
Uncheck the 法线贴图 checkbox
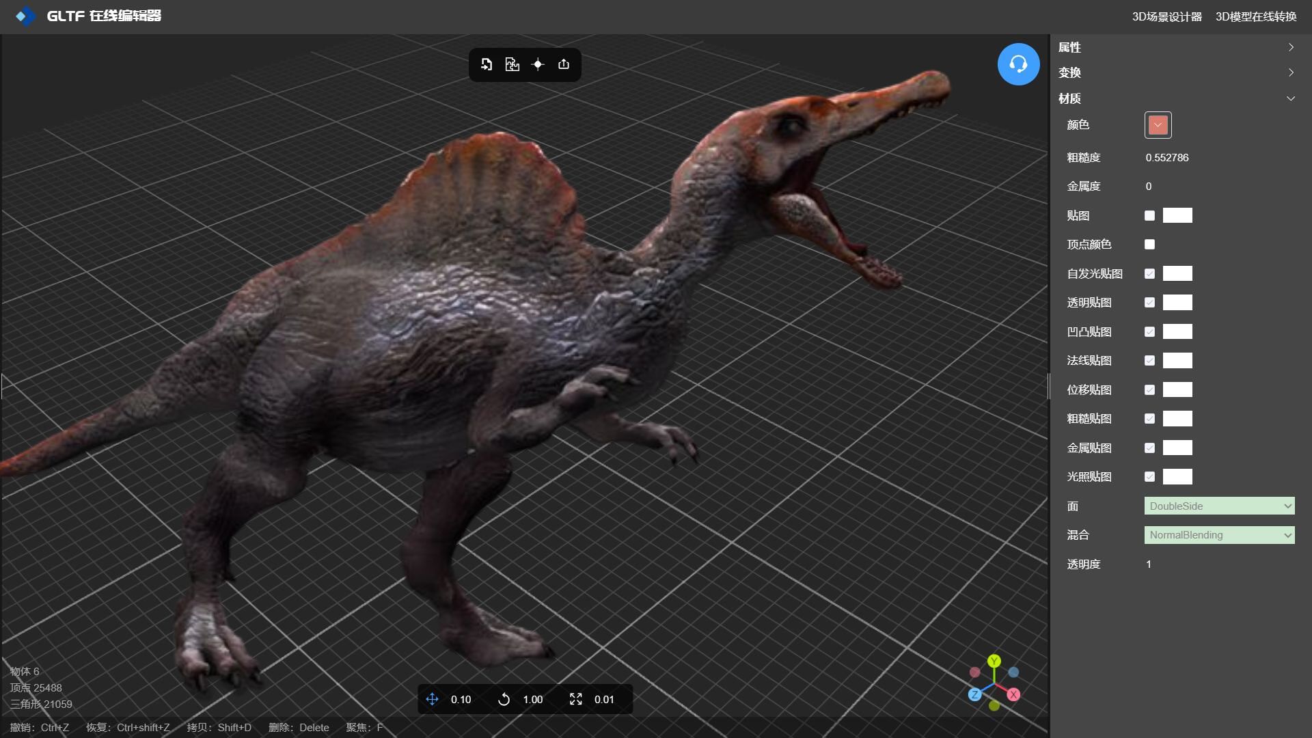click(1149, 361)
